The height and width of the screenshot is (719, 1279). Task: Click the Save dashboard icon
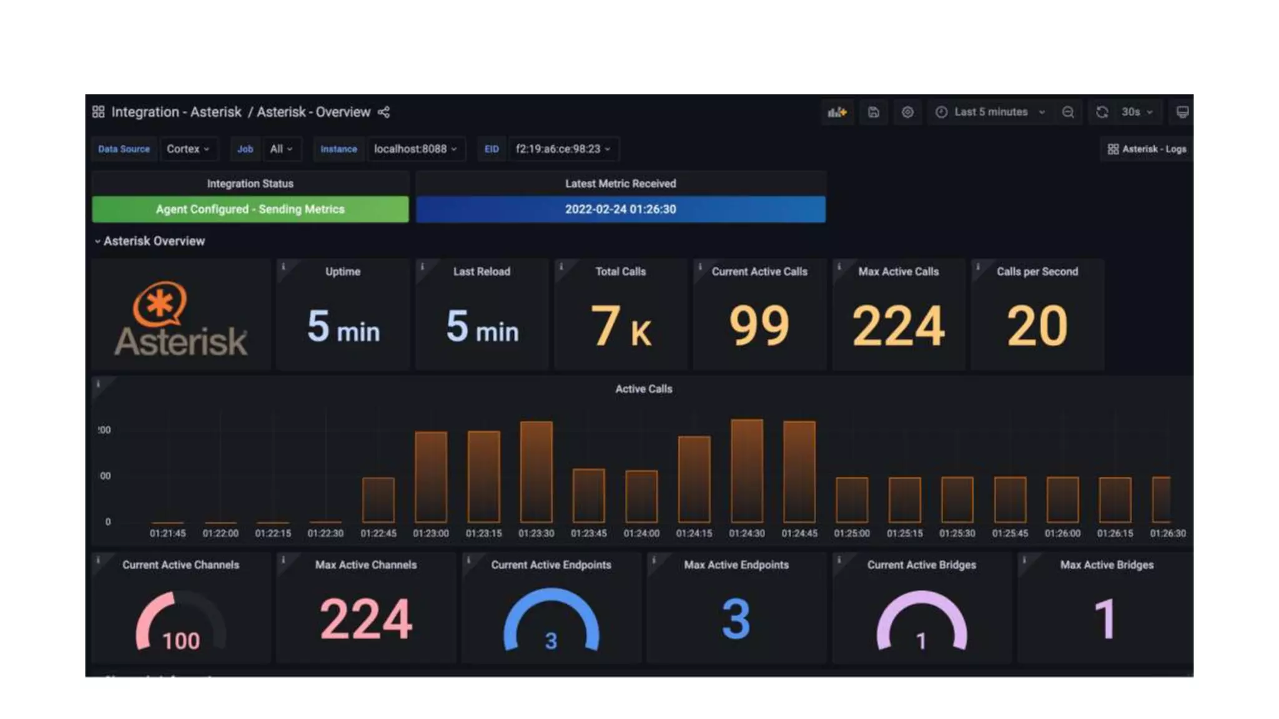pyautogui.click(x=873, y=112)
